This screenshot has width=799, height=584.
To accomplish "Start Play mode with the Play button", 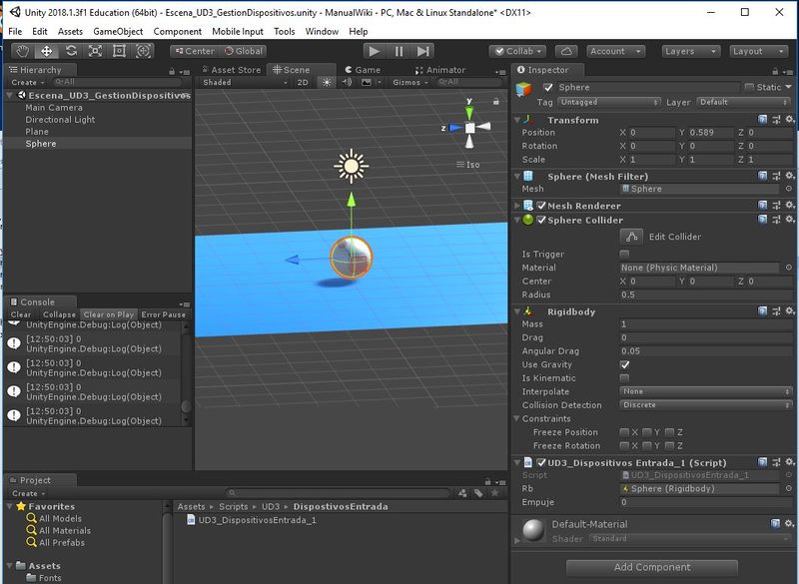I will pyautogui.click(x=375, y=51).
